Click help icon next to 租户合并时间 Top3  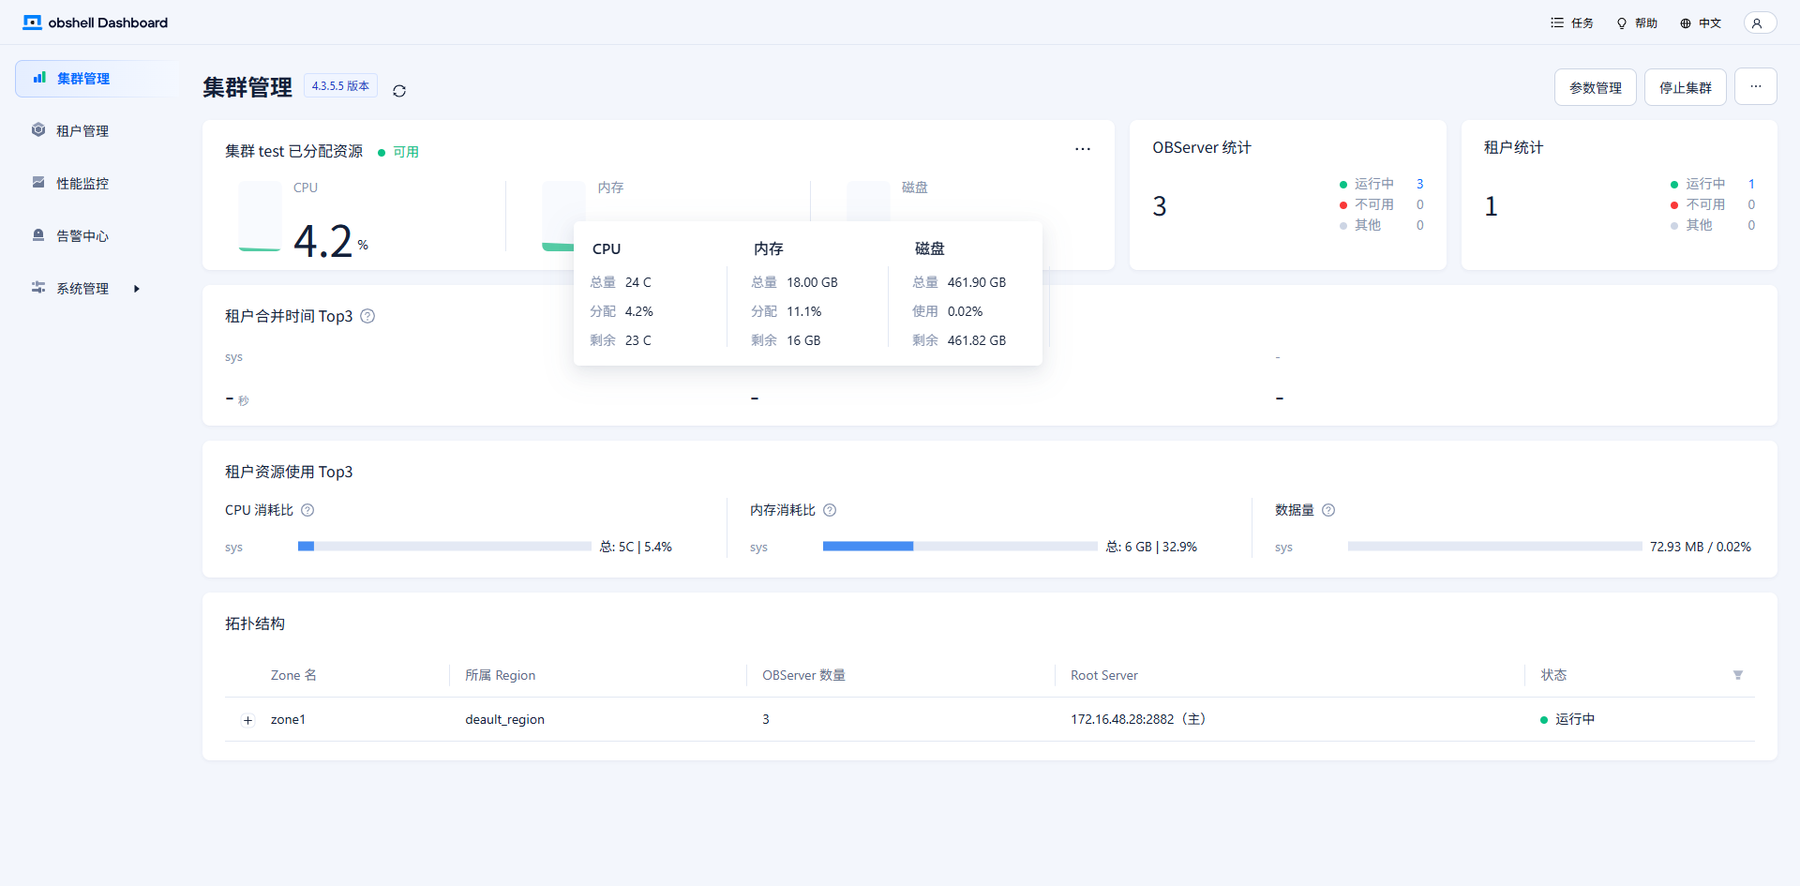(x=367, y=317)
